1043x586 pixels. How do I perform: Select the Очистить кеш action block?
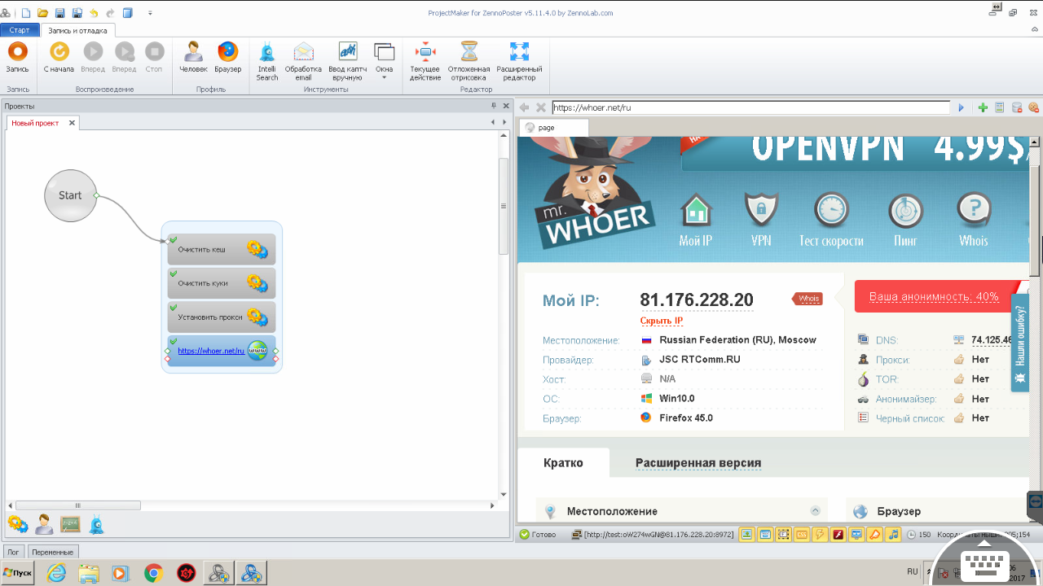[222, 249]
